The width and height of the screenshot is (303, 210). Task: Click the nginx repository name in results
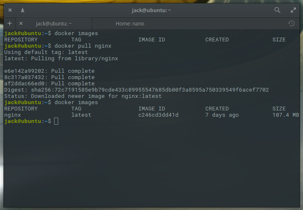(13, 115)
